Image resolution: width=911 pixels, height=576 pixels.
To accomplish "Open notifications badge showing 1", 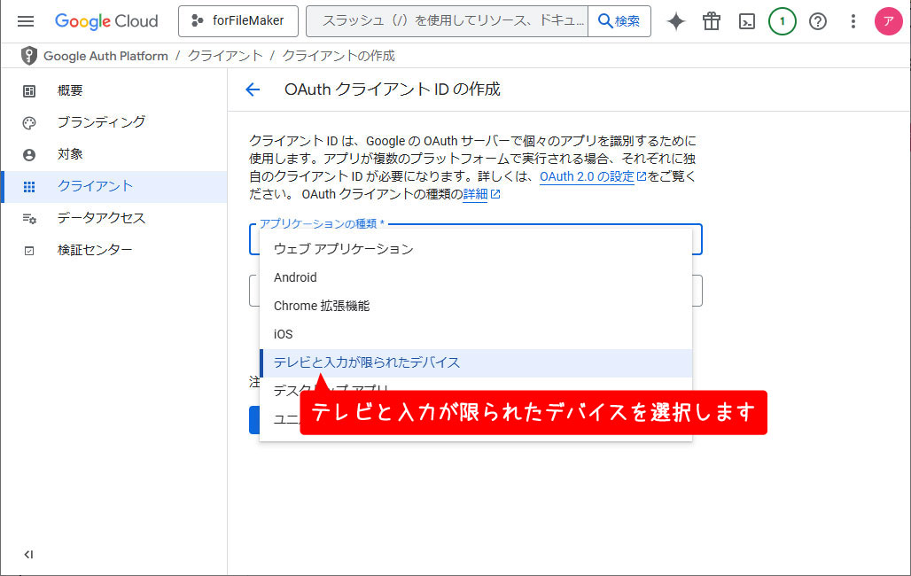I will click(x=782, y=21).
